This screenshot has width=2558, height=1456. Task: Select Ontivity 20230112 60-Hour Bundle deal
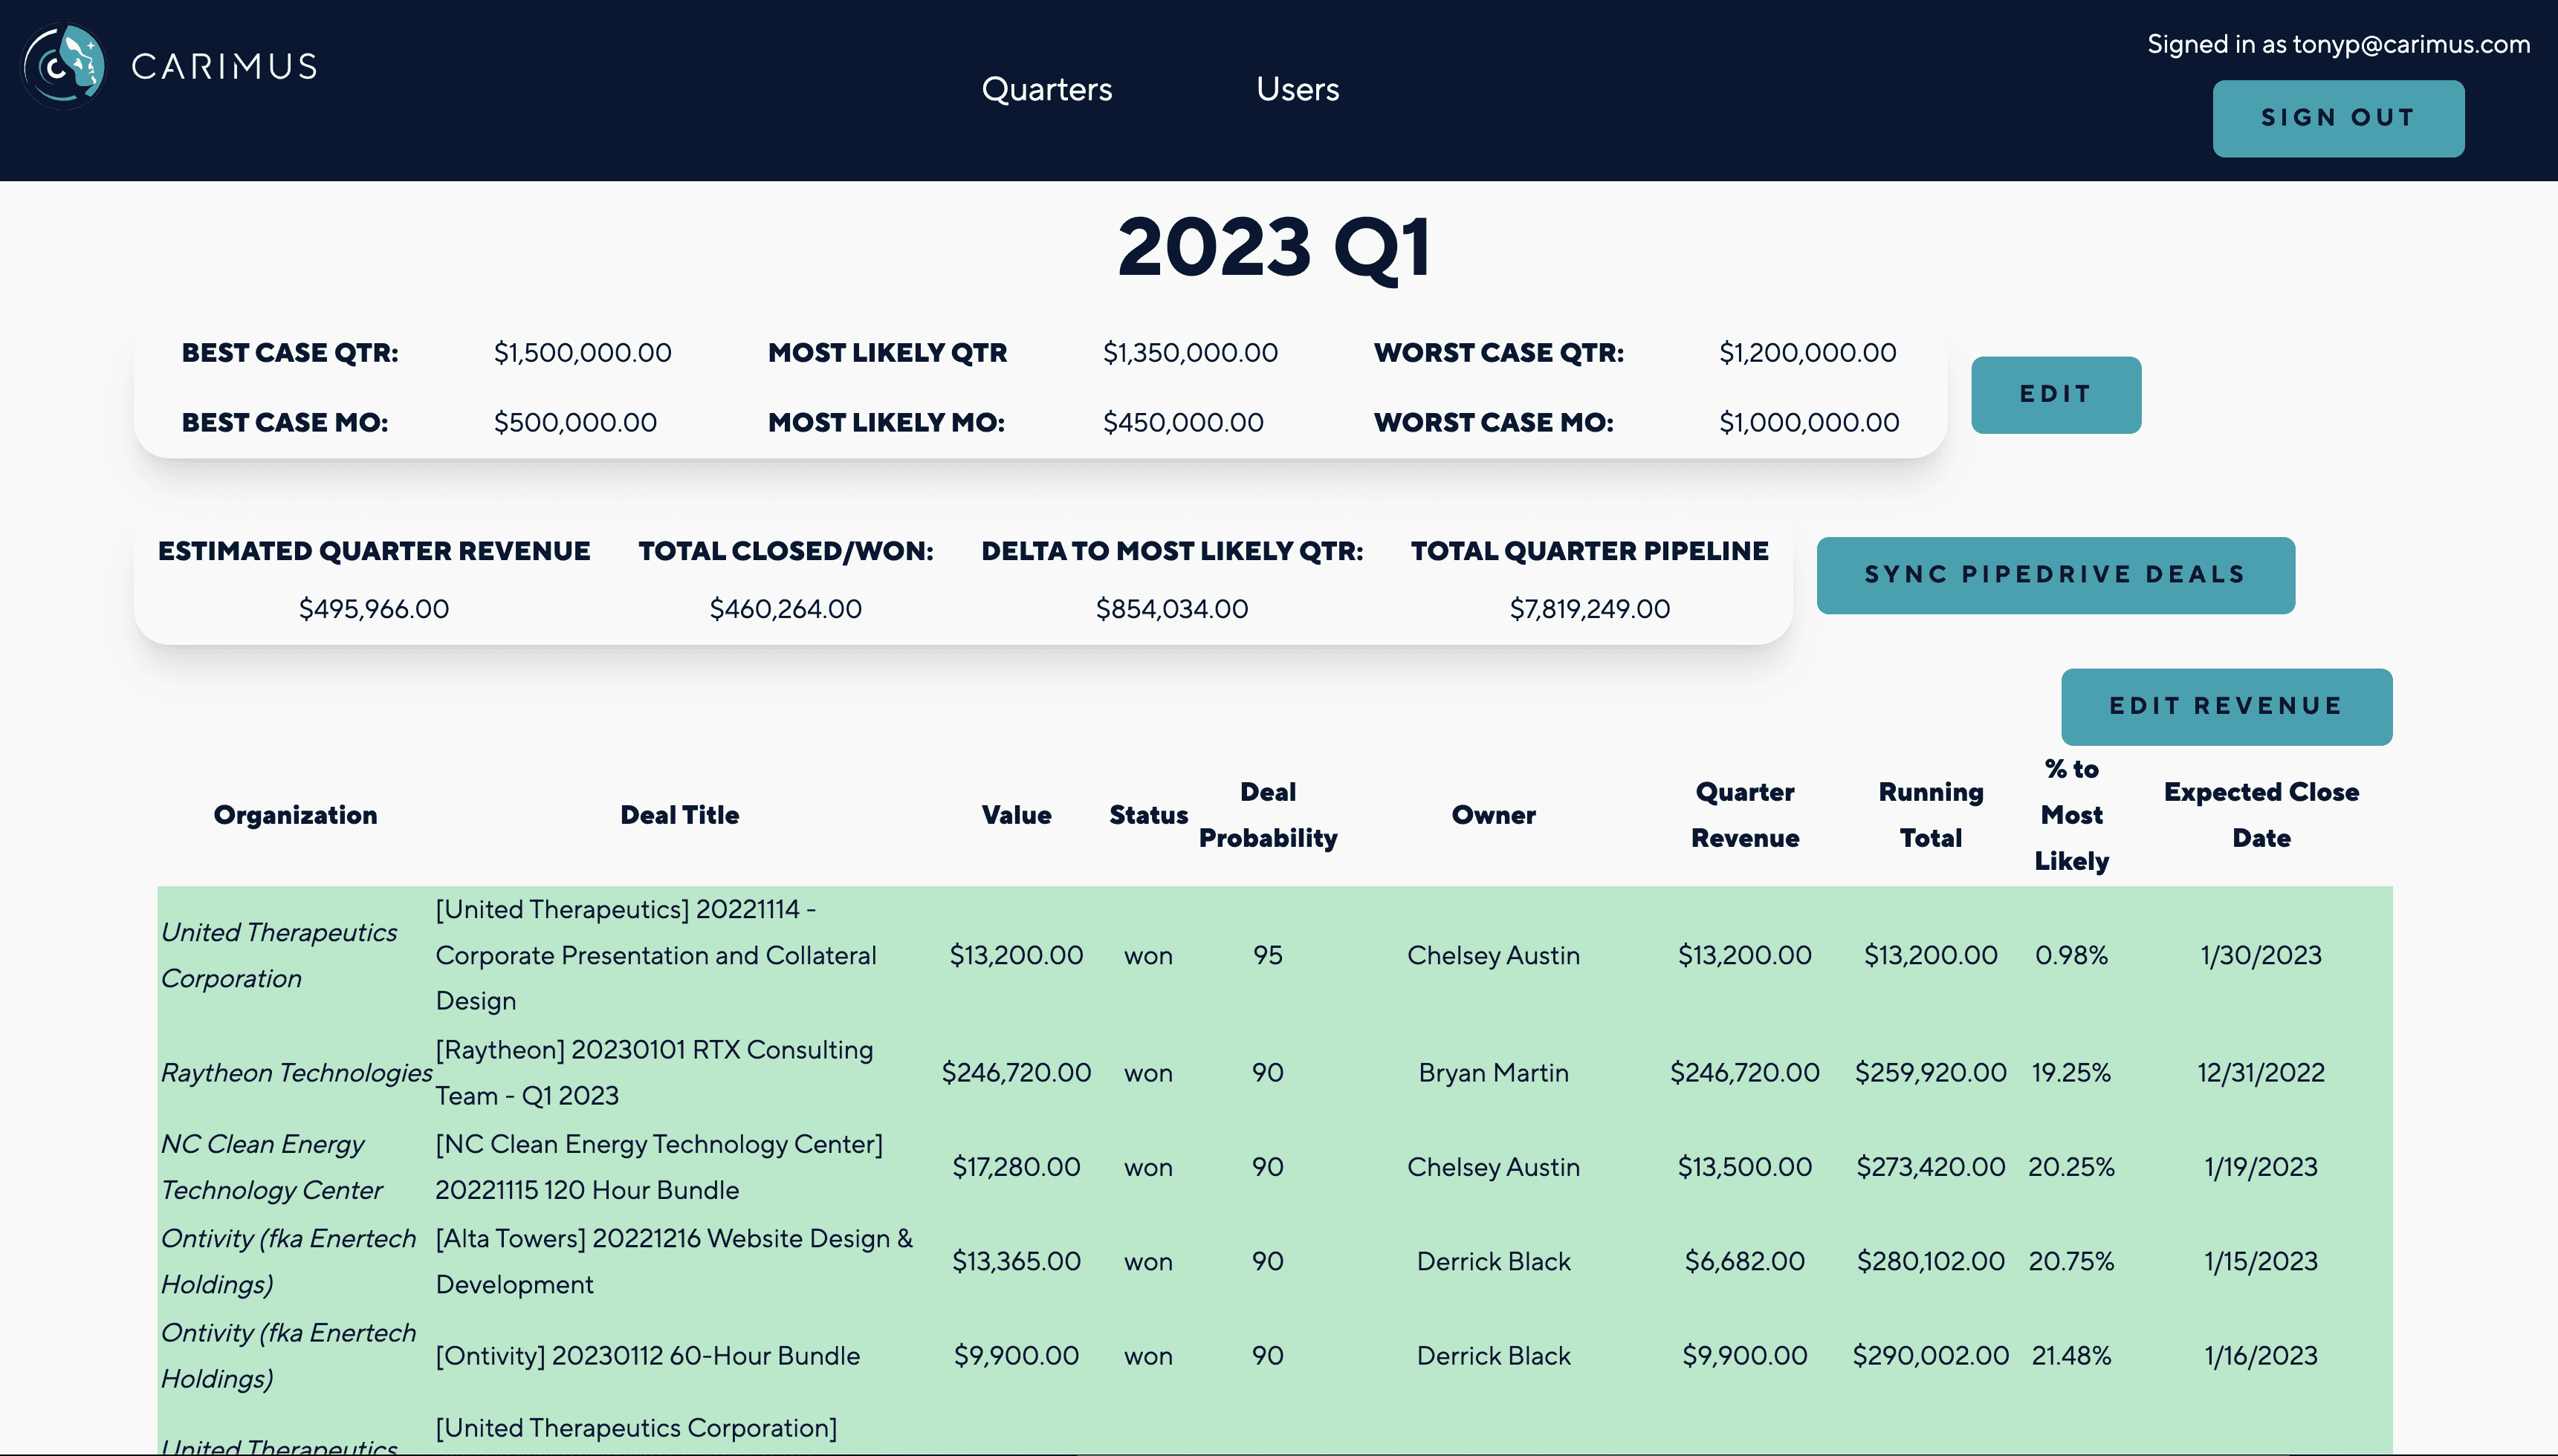coord(647,1356)
